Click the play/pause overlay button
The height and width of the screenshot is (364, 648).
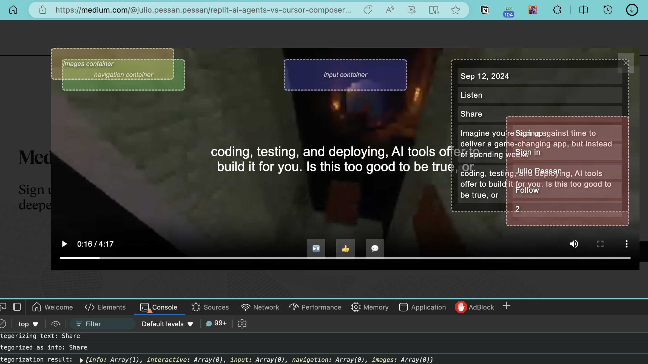(x=316, y=249)
